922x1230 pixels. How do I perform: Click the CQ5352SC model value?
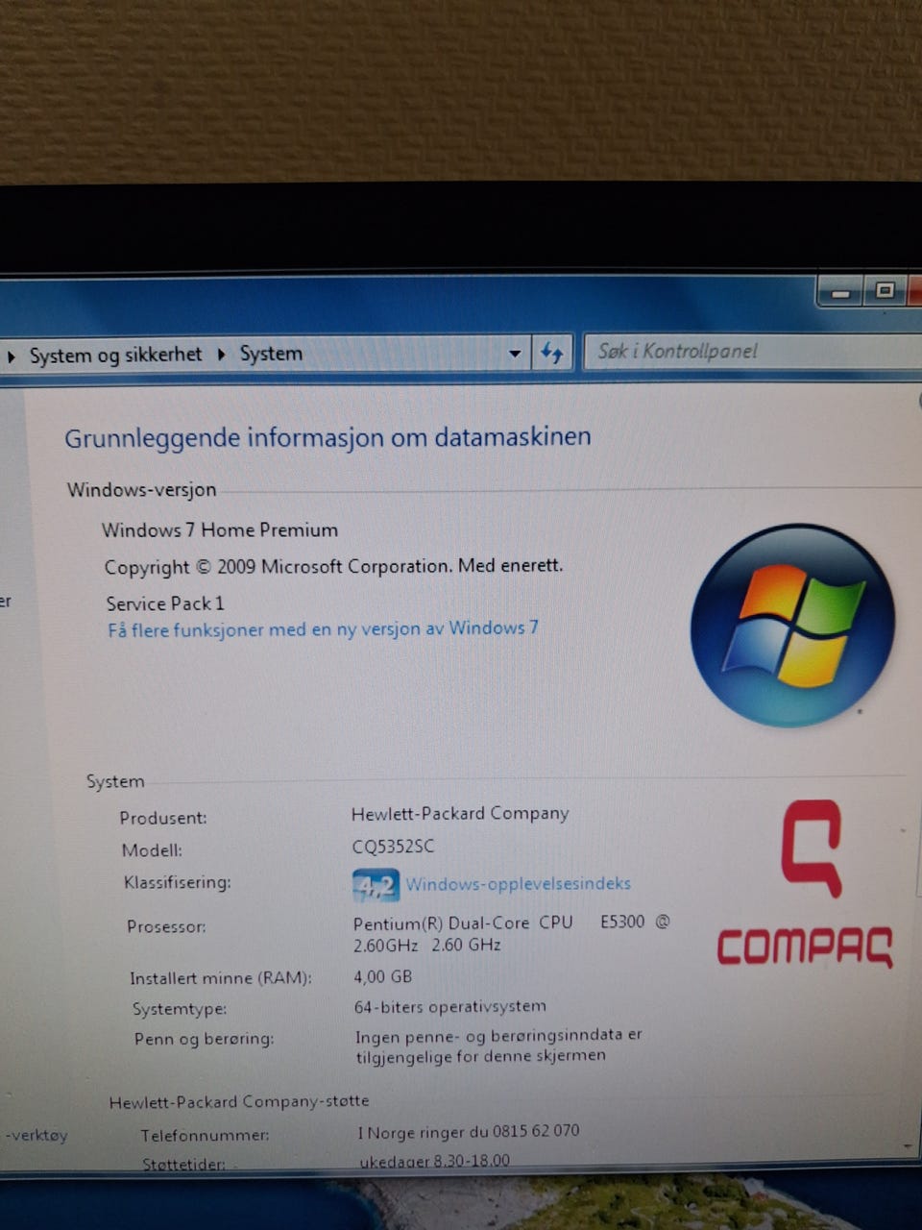coord(393,847)
